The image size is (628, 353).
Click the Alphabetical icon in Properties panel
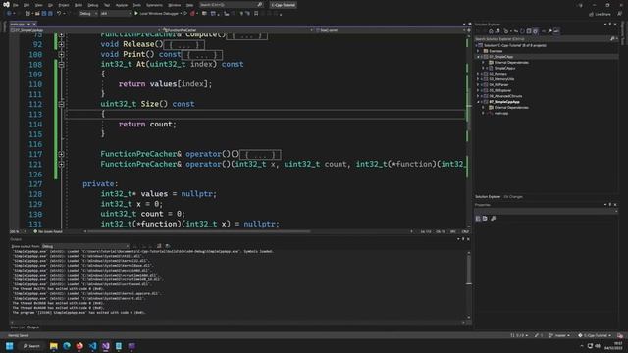click(485, 219)
